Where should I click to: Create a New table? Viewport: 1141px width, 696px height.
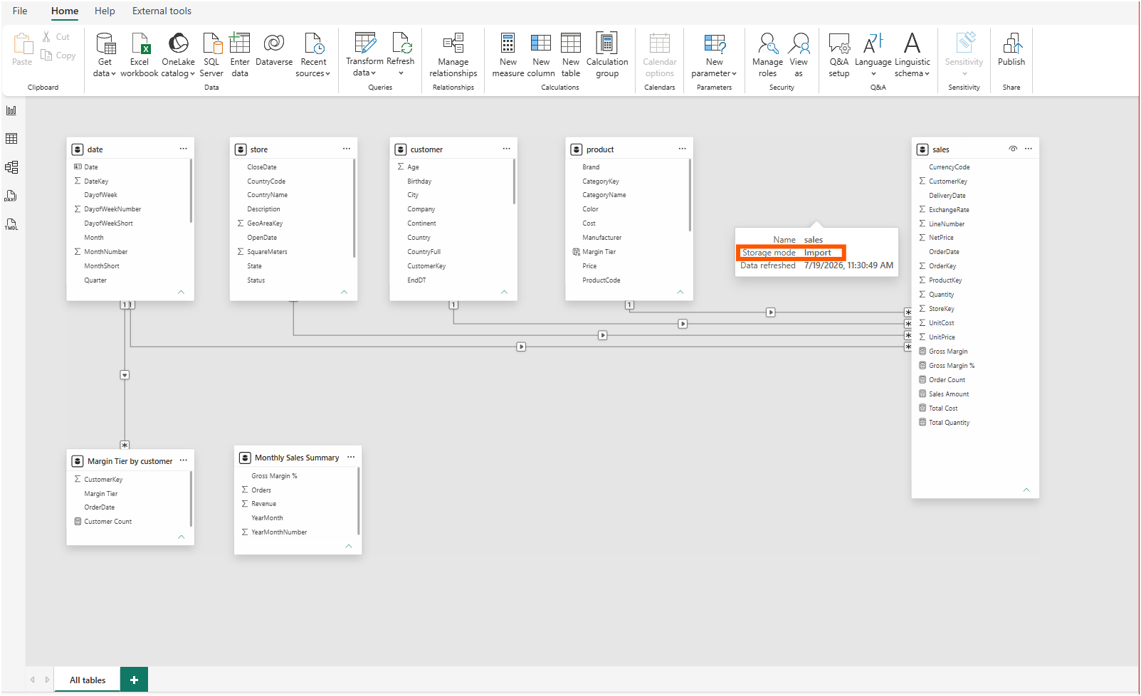571,55
